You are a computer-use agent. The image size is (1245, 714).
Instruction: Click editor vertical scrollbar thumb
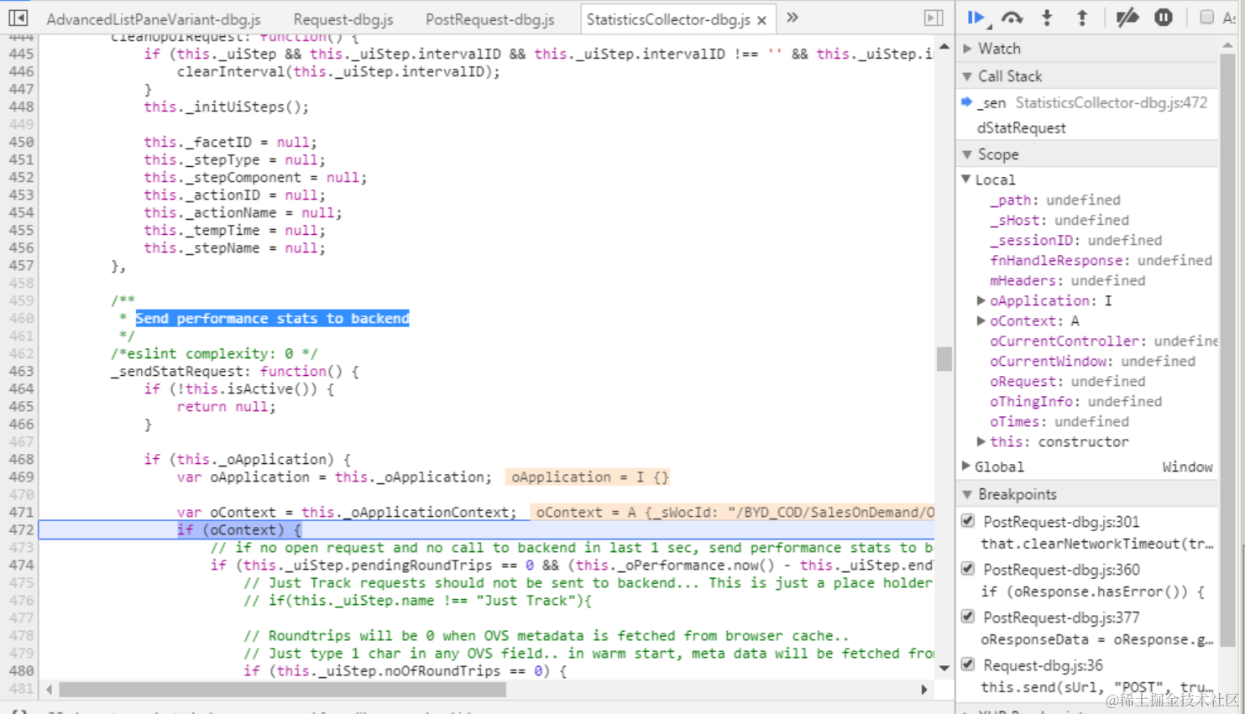pos(944,359)
